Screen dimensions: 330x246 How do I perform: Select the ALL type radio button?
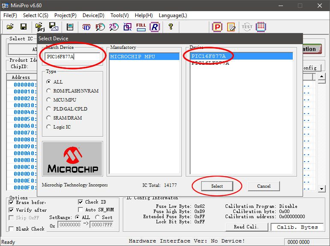coord(49,82)
